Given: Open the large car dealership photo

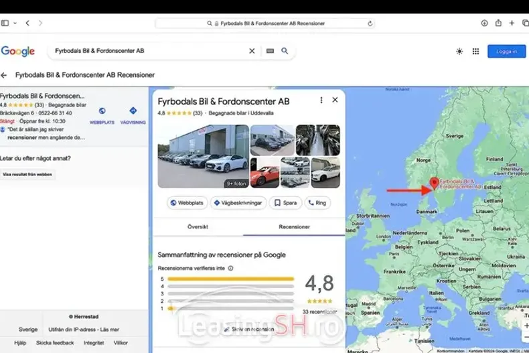Looking at the screenshot, I should [202, 155].
